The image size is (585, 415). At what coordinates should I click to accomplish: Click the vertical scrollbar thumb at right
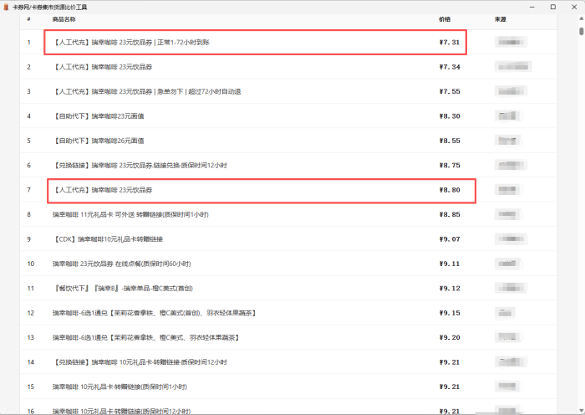point(582,31)
